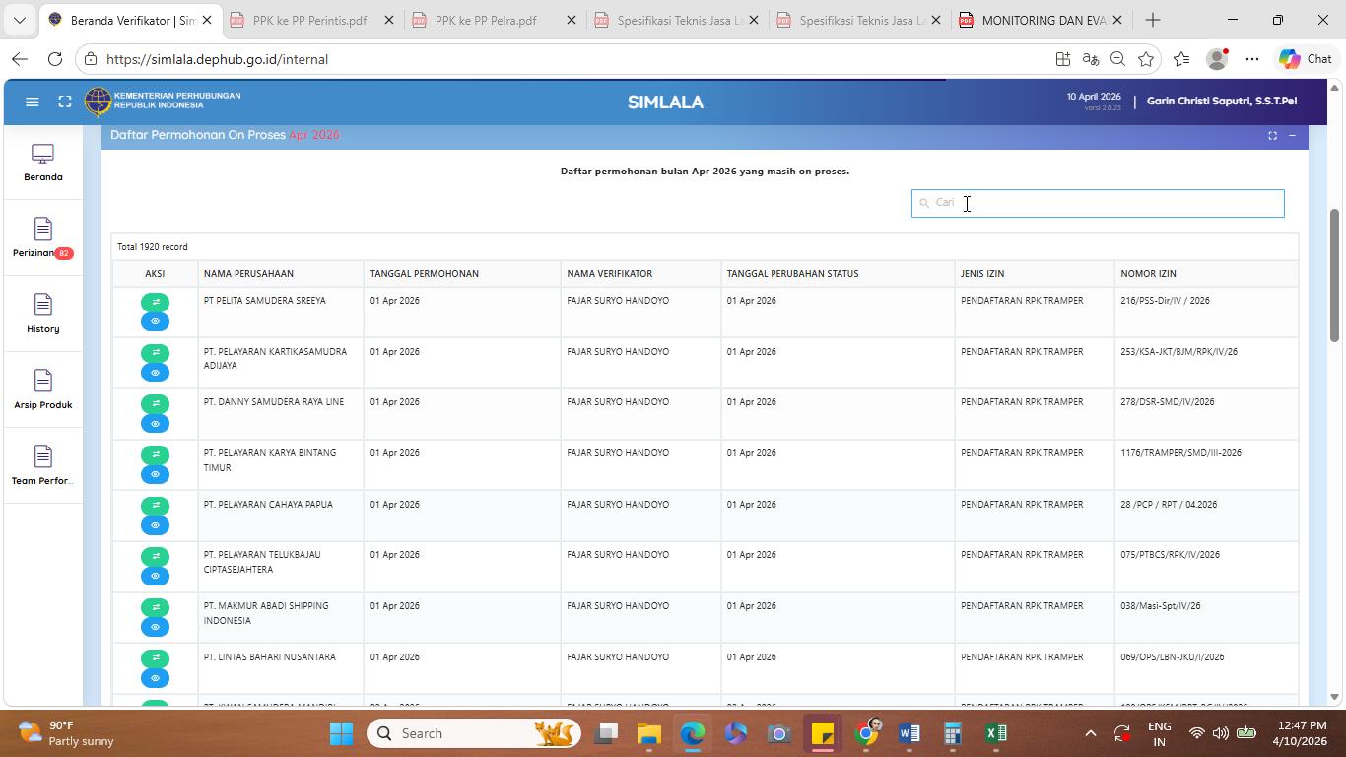This screenshot has height=757, width=1346.
Task: Go back in browser
Action: pyautogui.click(x=20, y=59)
